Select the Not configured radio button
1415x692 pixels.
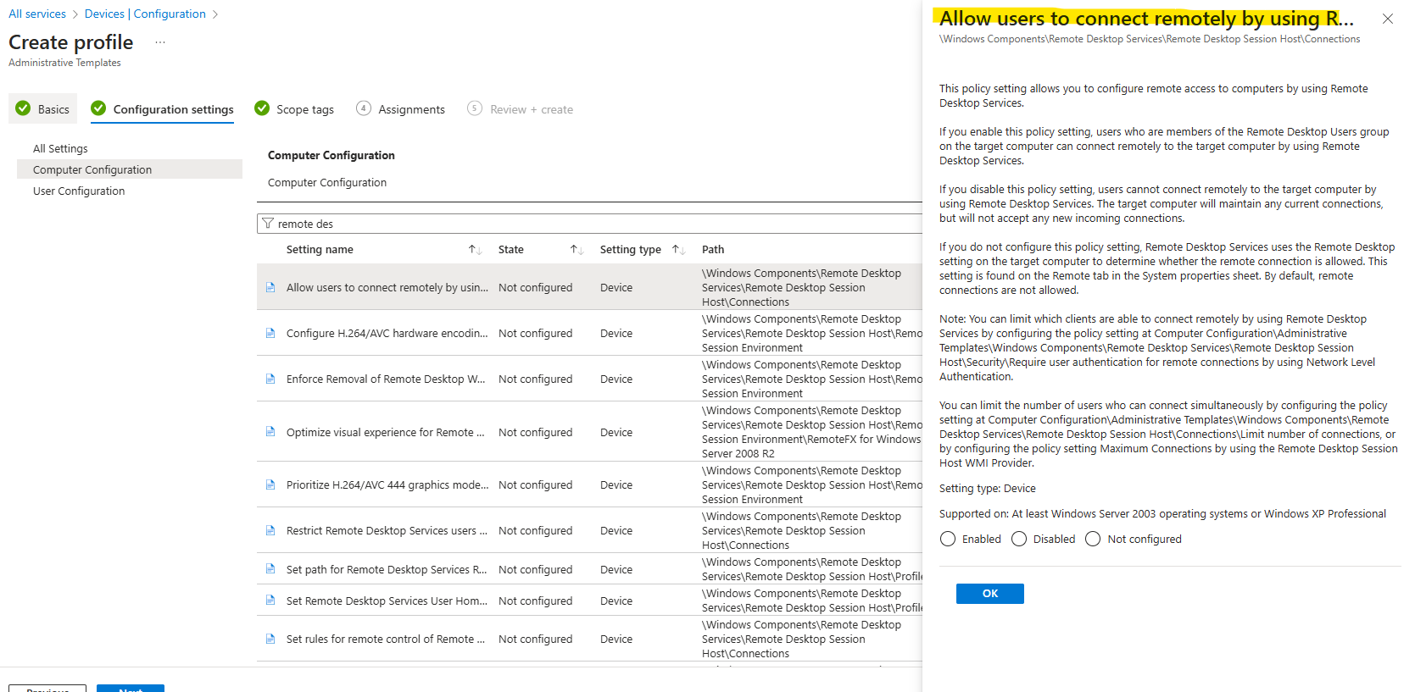(x=1093, y=539)
